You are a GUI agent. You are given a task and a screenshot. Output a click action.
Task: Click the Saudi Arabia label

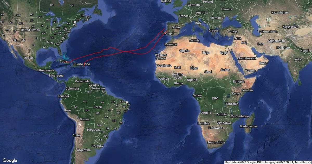click(247, 59)
